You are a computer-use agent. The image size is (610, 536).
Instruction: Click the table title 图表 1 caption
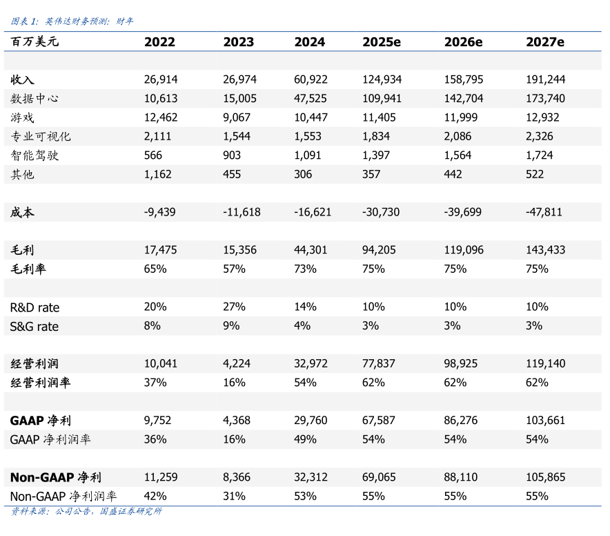tap(72, 21)
